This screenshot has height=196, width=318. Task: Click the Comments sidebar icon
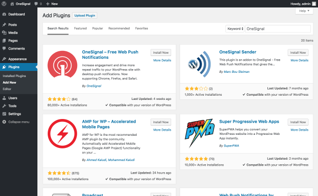pyautogui.click(x=4, y=49)
